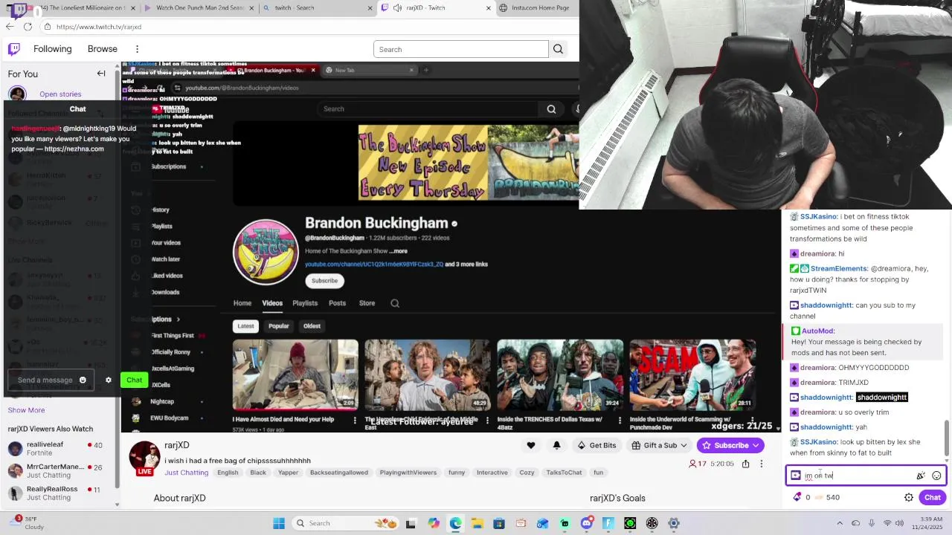Open the Following page
This screenshot has width=952, height=535.
point(53,49)
